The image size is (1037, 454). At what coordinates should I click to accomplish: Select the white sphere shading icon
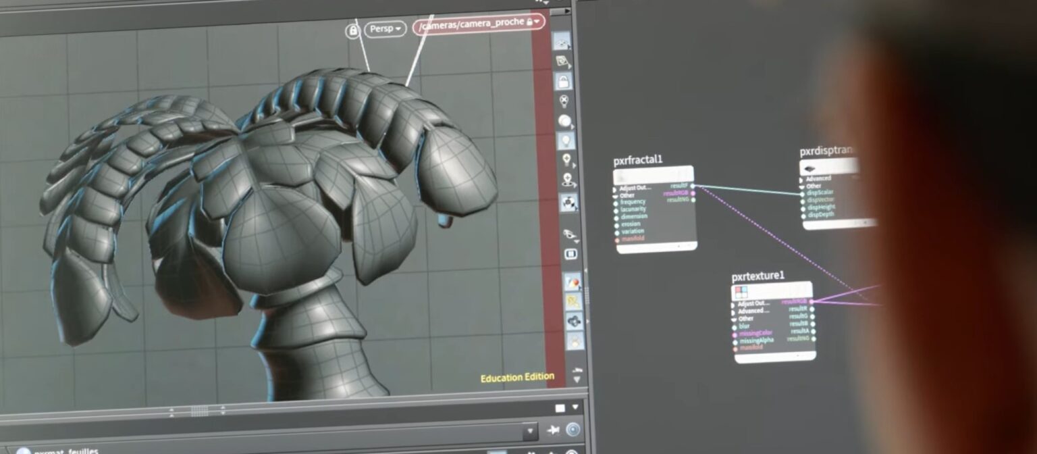[564, 121]
